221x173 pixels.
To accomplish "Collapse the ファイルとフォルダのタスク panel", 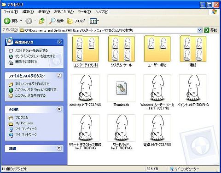I will 59,76.
